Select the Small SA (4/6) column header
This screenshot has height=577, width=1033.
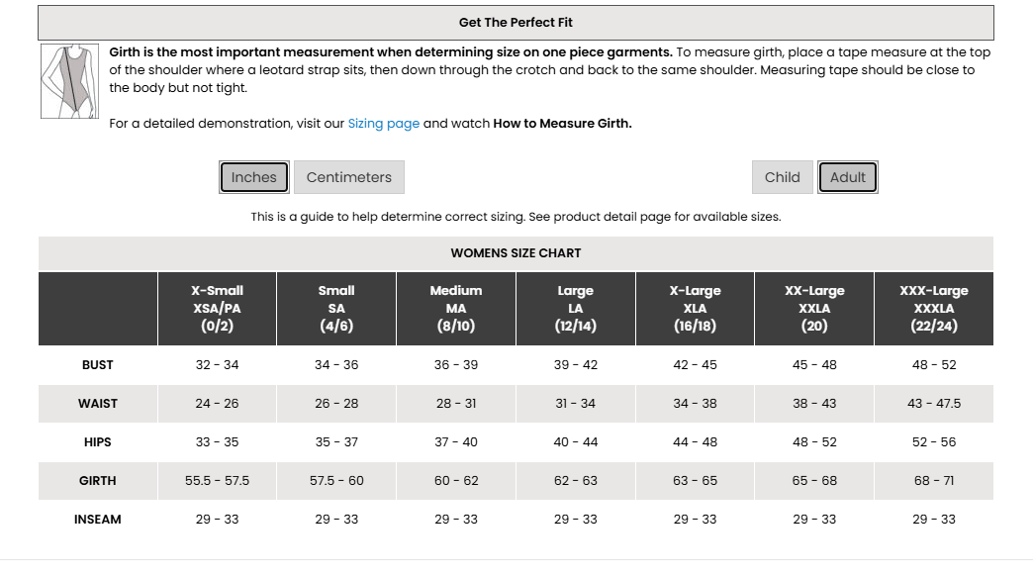point(336,309)
